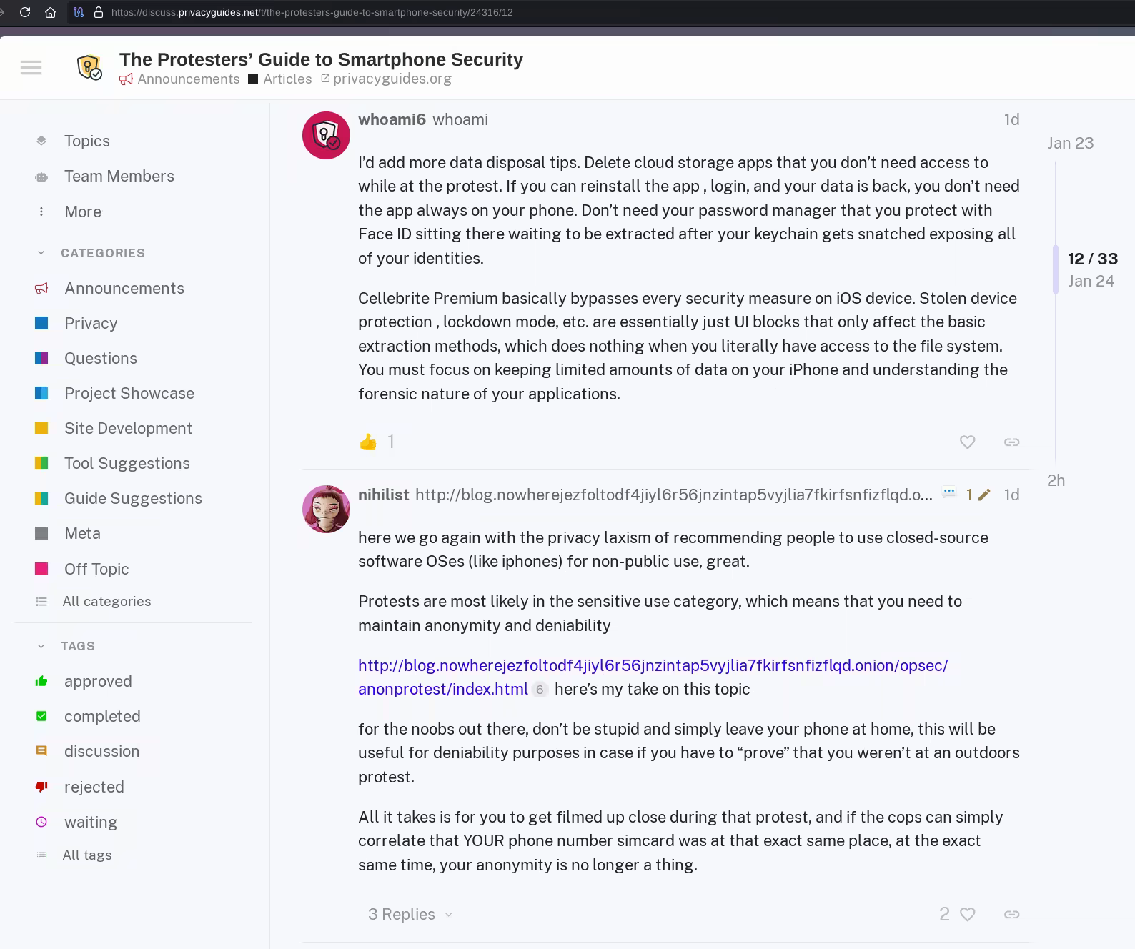Open the anonprotest onion blog link

click(653, 665)
